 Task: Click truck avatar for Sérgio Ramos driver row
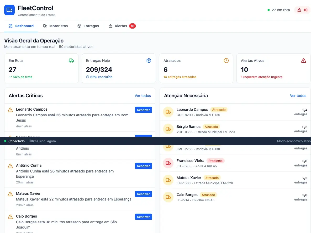[168, 129]
